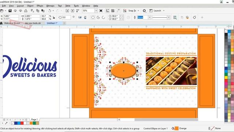Click the red swatch in document palette

click(22, 123)
